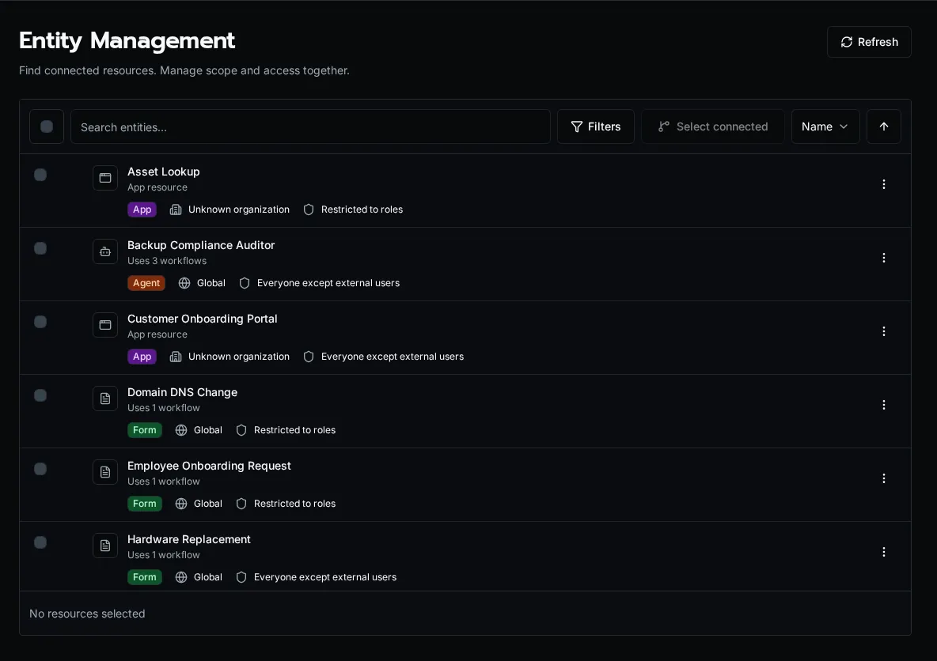Image resolution: width=937 pixels, height=661 pixels.
Task: Select the Domain DNS Change checkbox
Action: tap(40, 395)
